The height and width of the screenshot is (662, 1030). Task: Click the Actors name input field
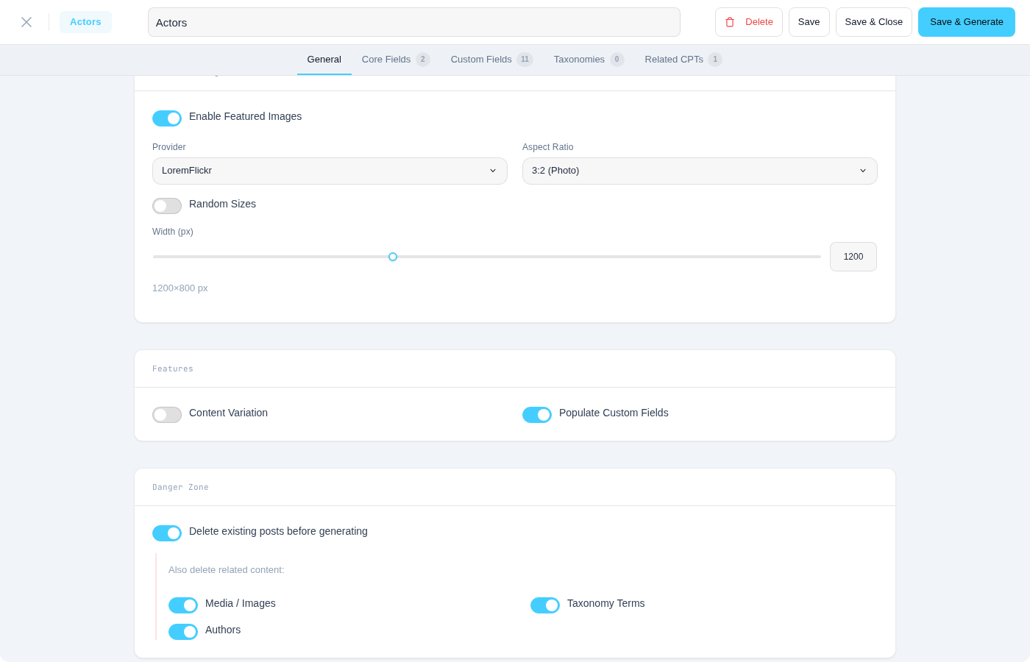point(413,22)
